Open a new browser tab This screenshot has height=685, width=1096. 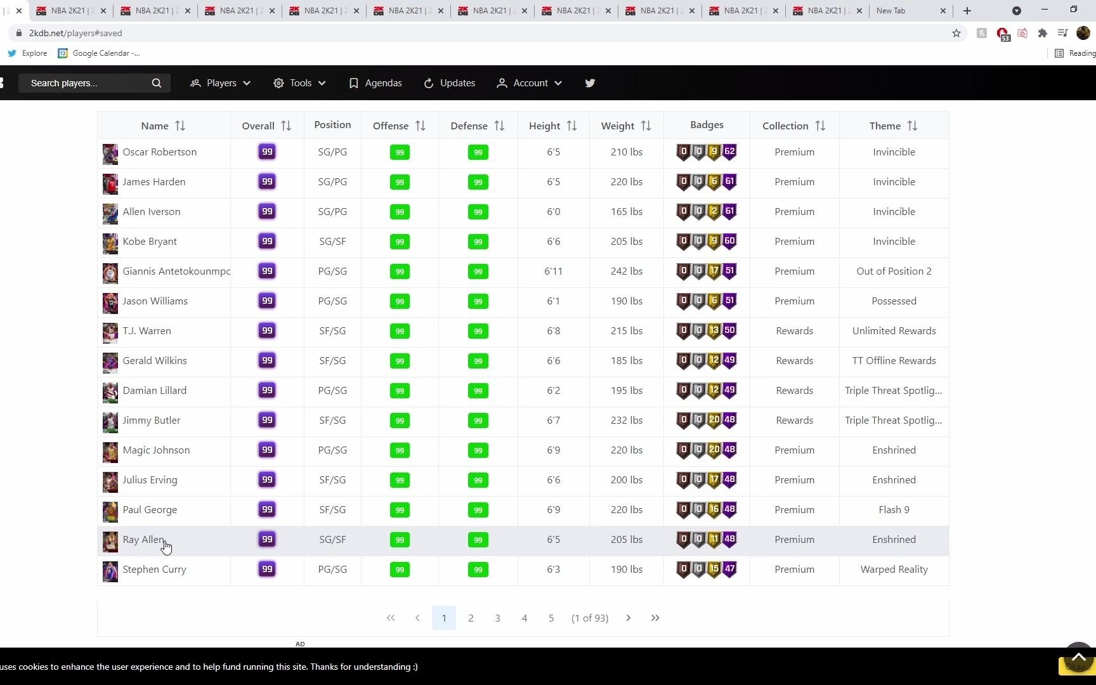coord(967,11)
